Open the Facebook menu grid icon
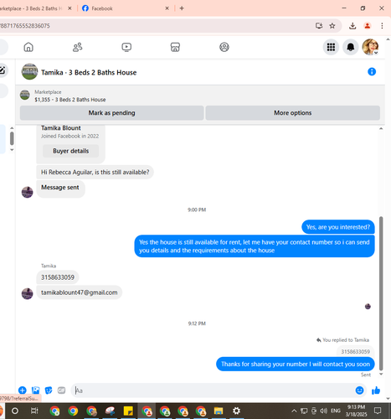Image resolution: width=391 pixels, height=419 pixels. [x=331, y=47]
